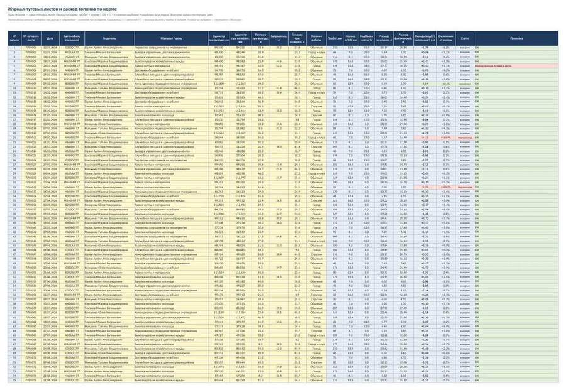Select the 'Одометр при возврате, км' header
Screen dimensions: 566x390
click(240, 38)
